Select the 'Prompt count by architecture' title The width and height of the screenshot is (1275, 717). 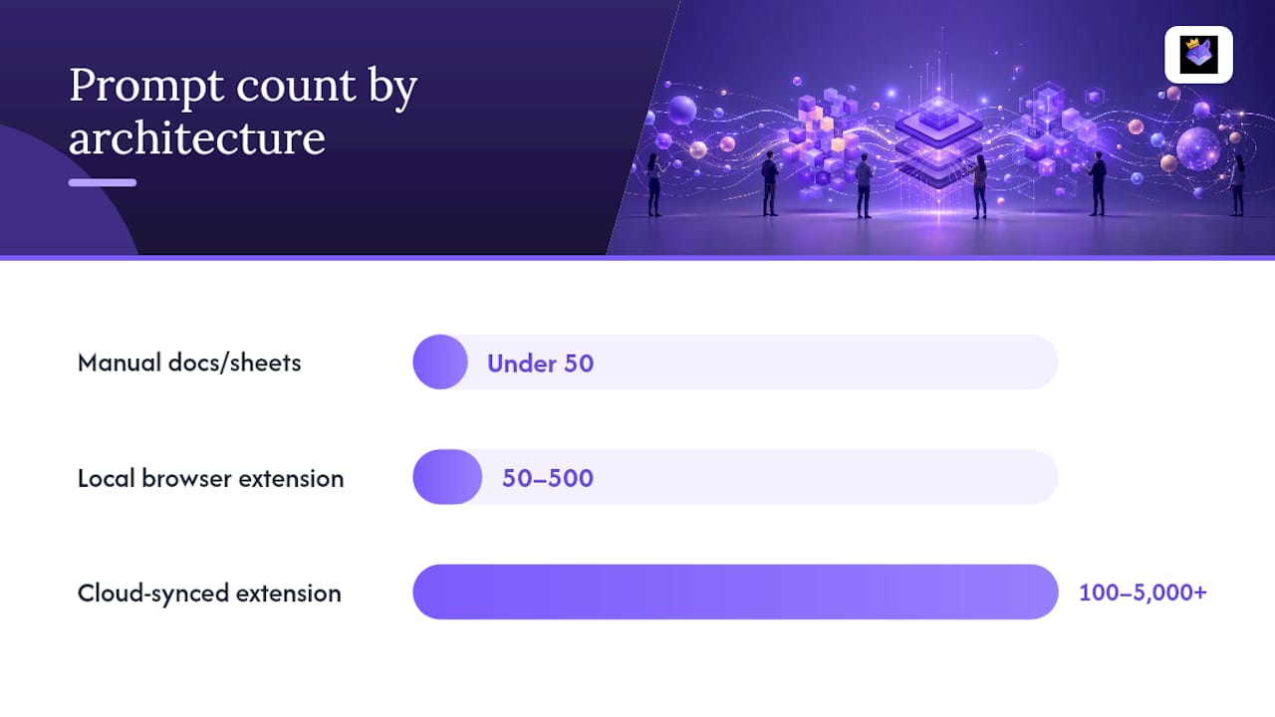[243, 112]
